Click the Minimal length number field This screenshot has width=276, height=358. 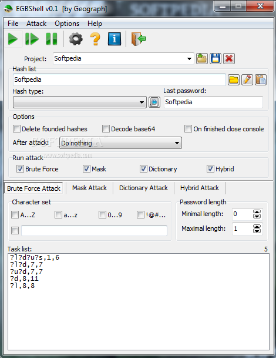point(243,214)
